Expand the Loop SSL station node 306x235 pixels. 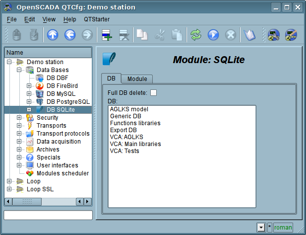[x=9, y=189]
